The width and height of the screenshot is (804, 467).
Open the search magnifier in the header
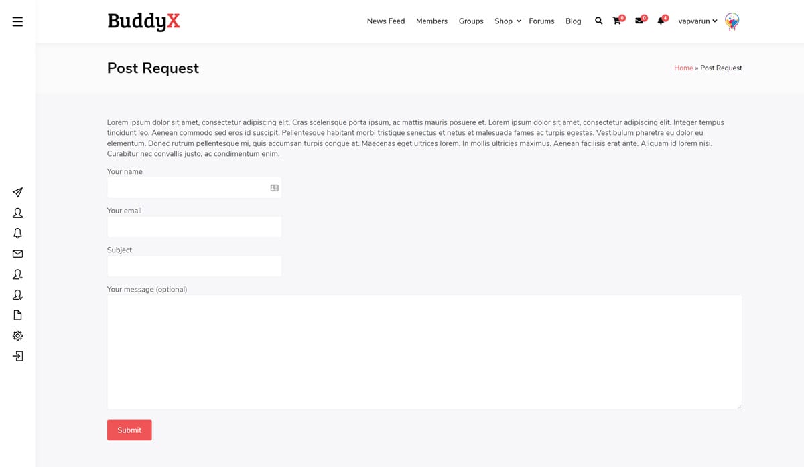point(598,21)
